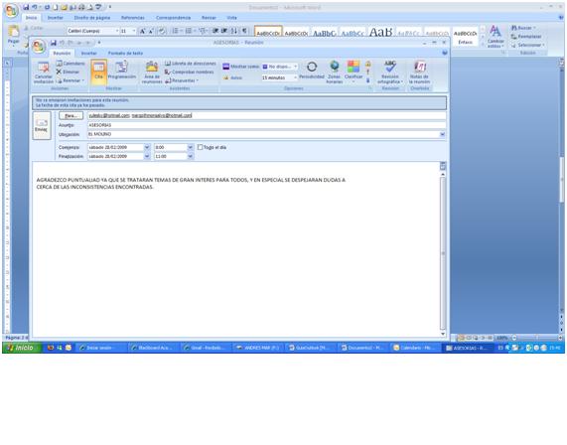Click the Para... recipients button
Image resolution: width=567 pixels, height=445 pixels.
[x=71, y=115]
